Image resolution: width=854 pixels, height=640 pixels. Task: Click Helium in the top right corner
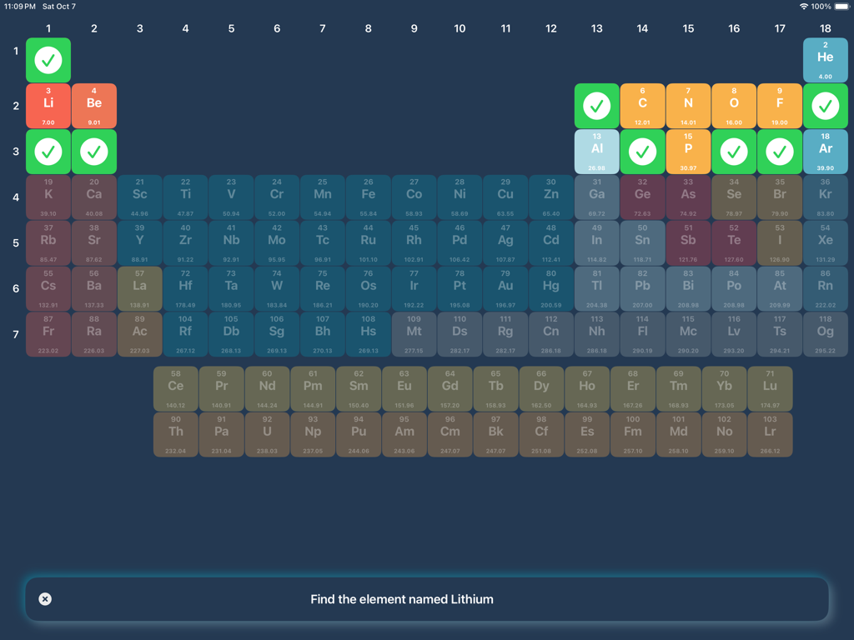(x=825, y=59)
